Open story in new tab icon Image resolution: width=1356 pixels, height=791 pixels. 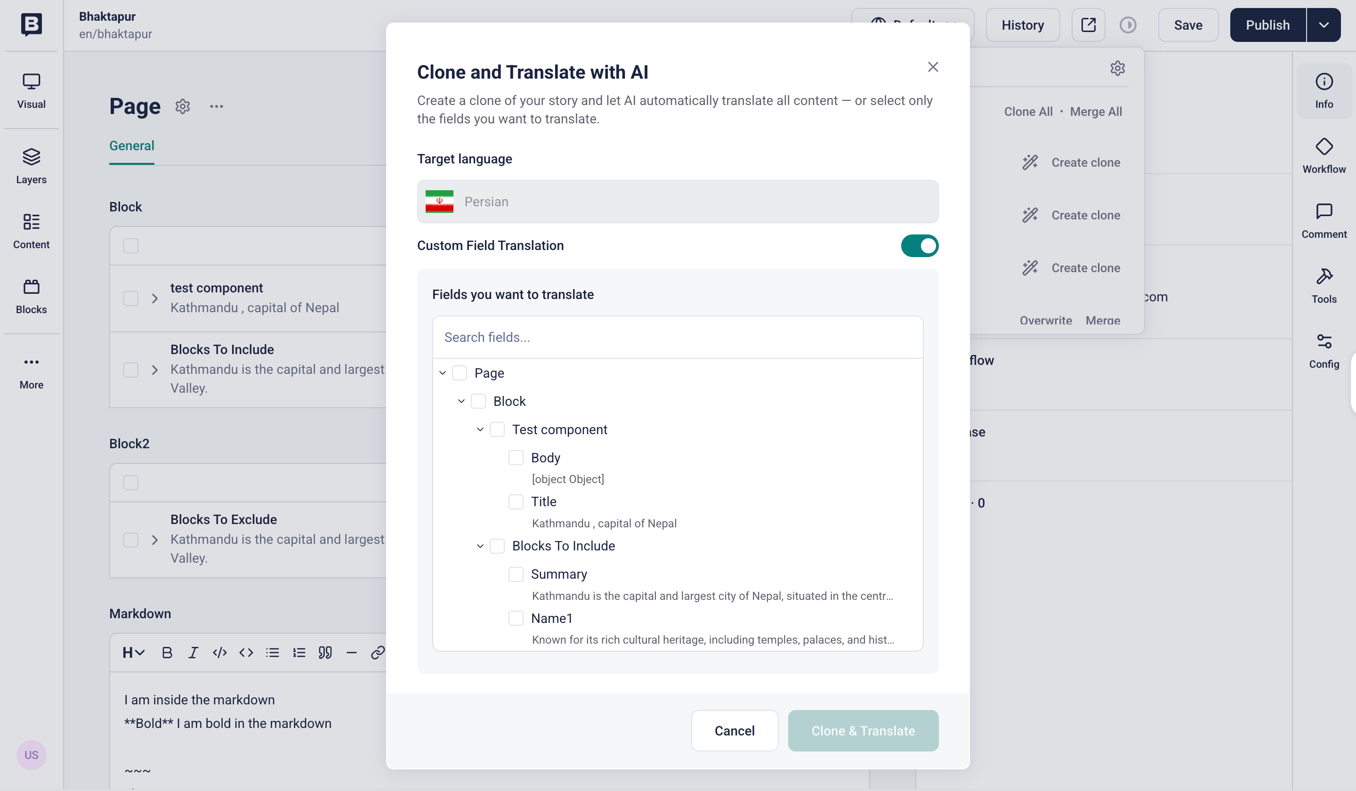(1088, 25)
